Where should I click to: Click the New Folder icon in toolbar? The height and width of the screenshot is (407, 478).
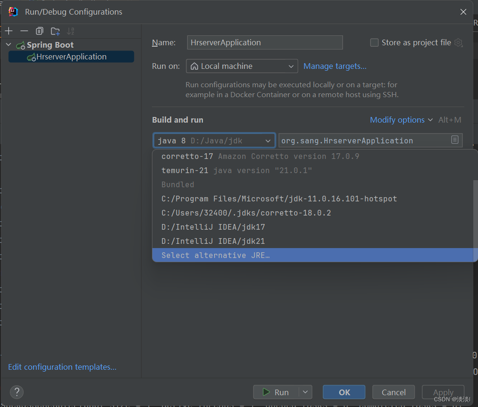pos(55,31)
